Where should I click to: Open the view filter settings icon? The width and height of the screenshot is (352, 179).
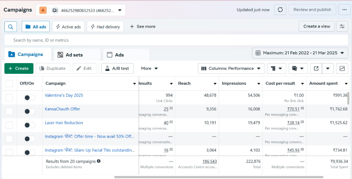click(x=342, y=26)
